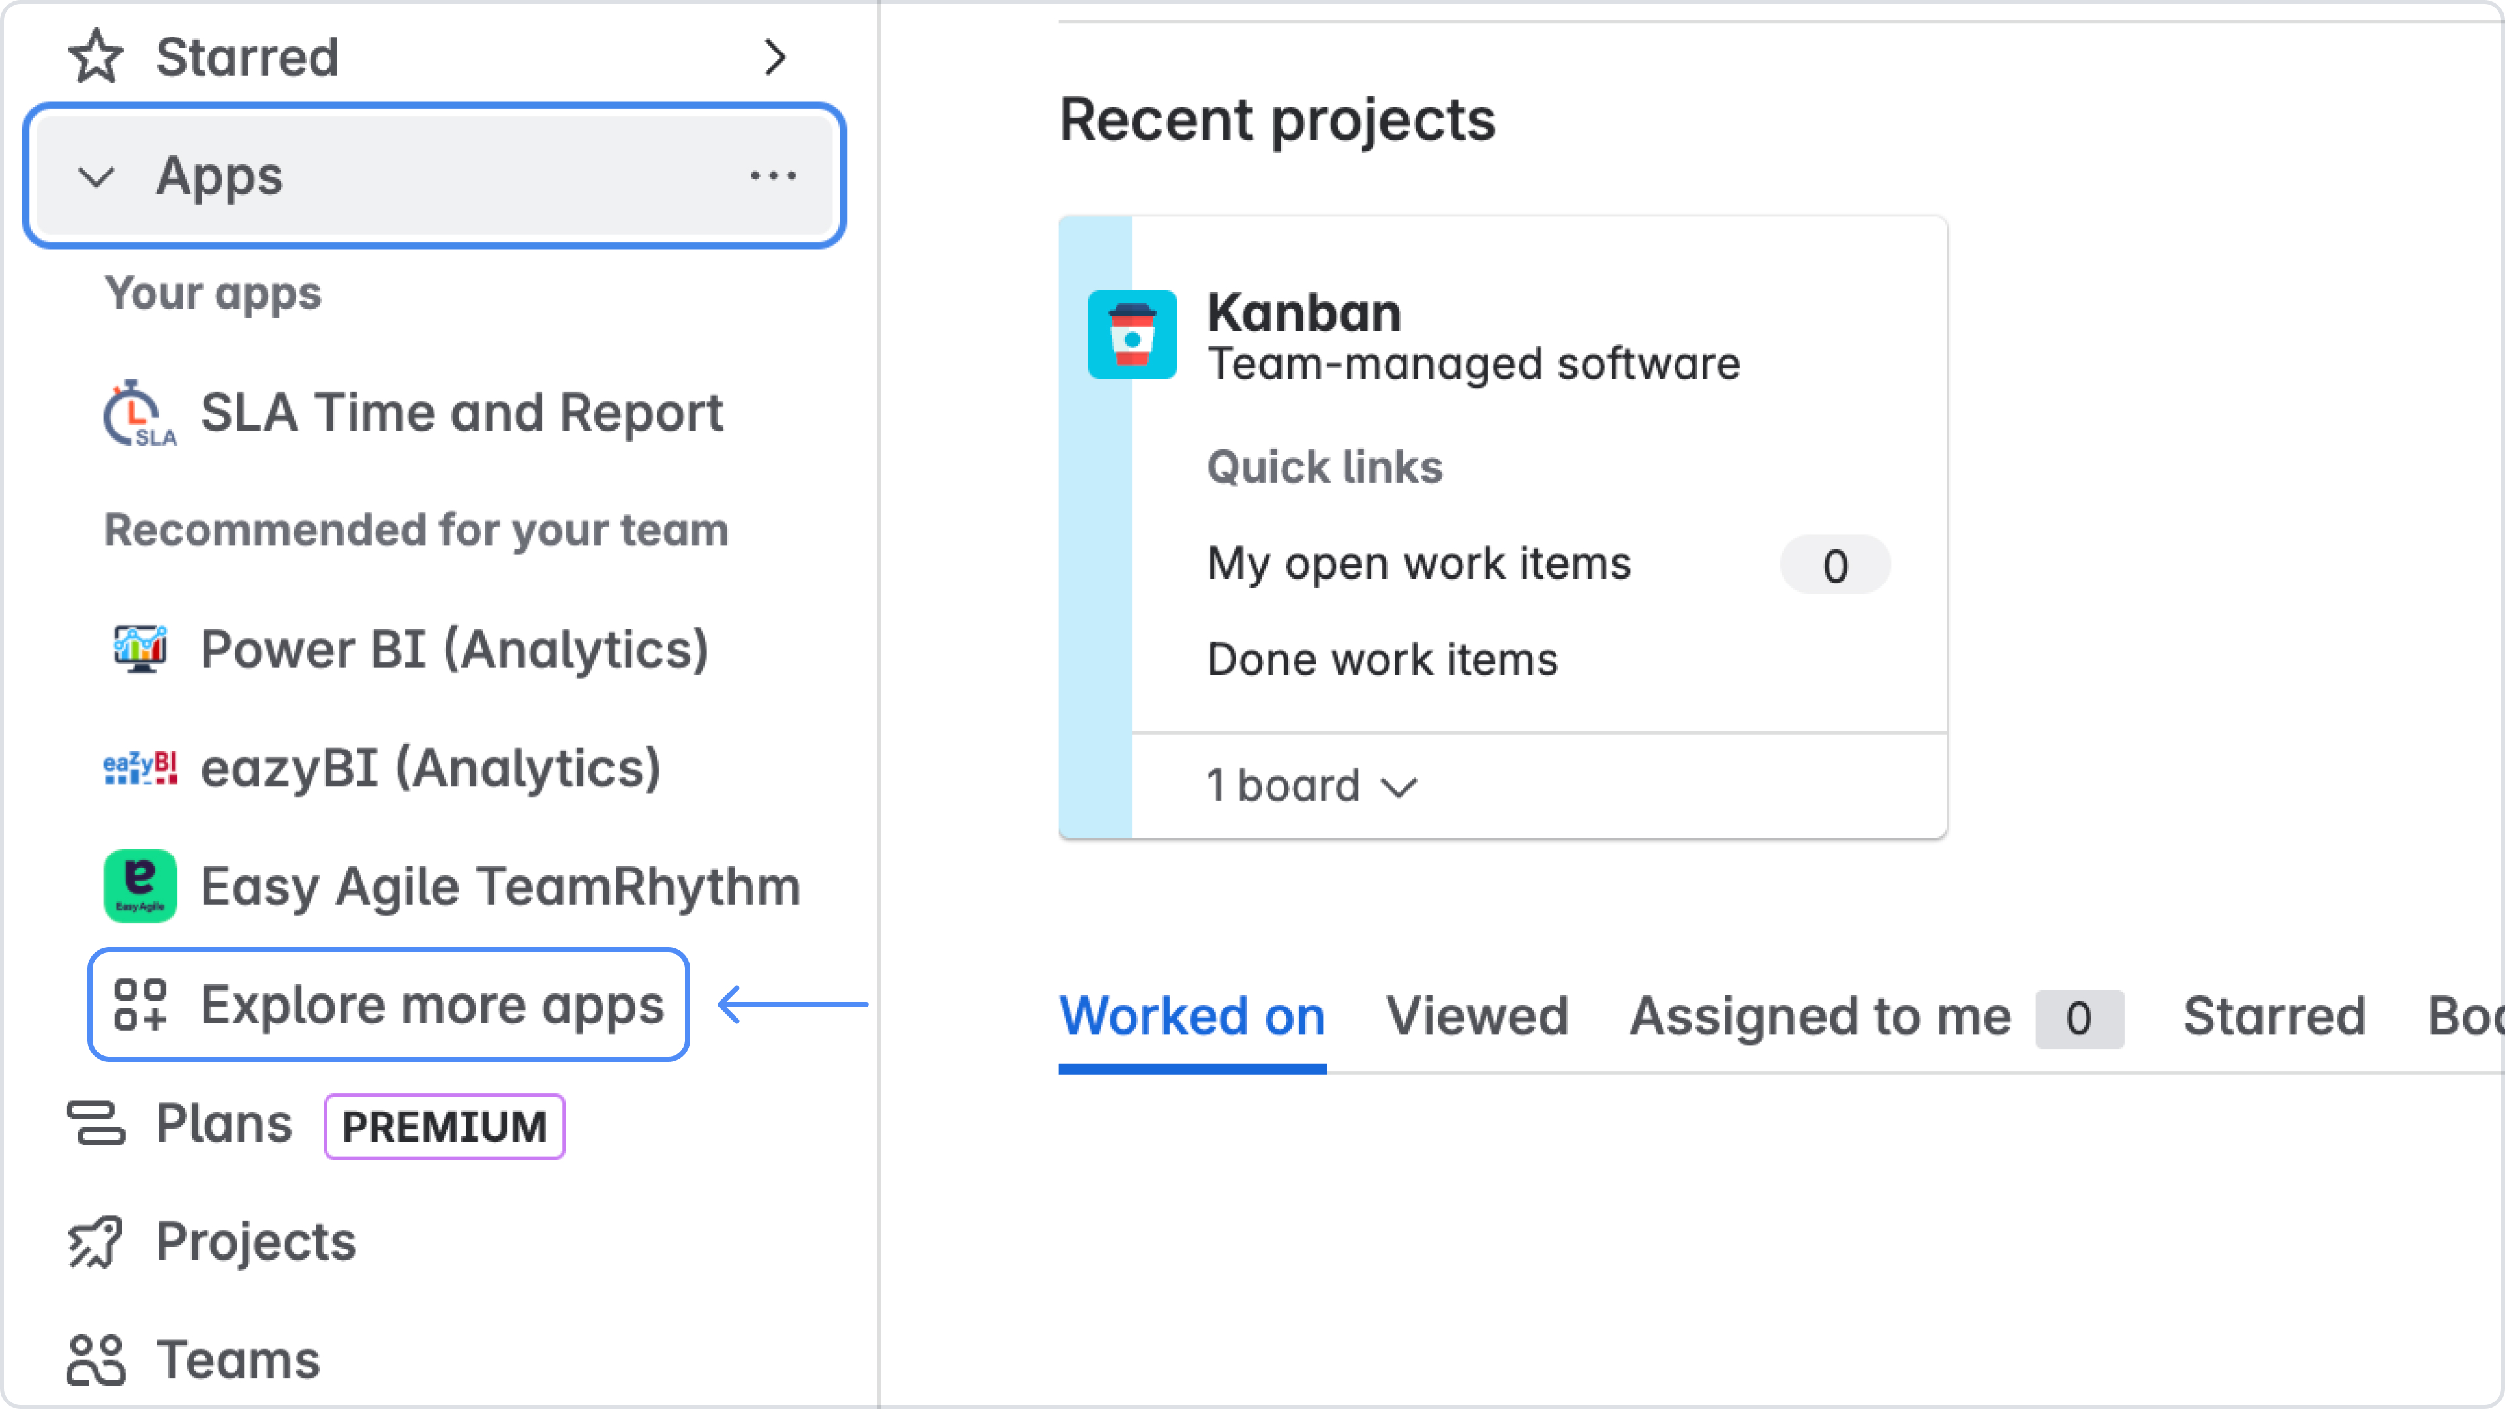The height and width of the screenshot is (1409, 2505).
Task: Switch to the Assigned to me tab
Action: pos(1819,1016)
